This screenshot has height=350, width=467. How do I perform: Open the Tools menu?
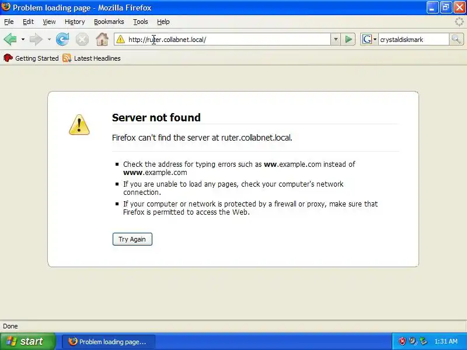coord(140,22)
